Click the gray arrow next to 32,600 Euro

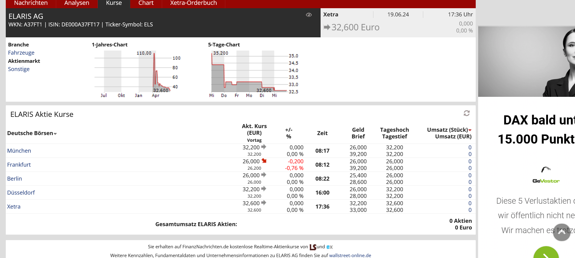(x=327, y=27)
